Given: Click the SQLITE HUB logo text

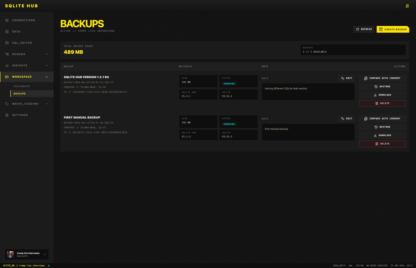Looking at the screenshot, I should (x=21, y=6).
